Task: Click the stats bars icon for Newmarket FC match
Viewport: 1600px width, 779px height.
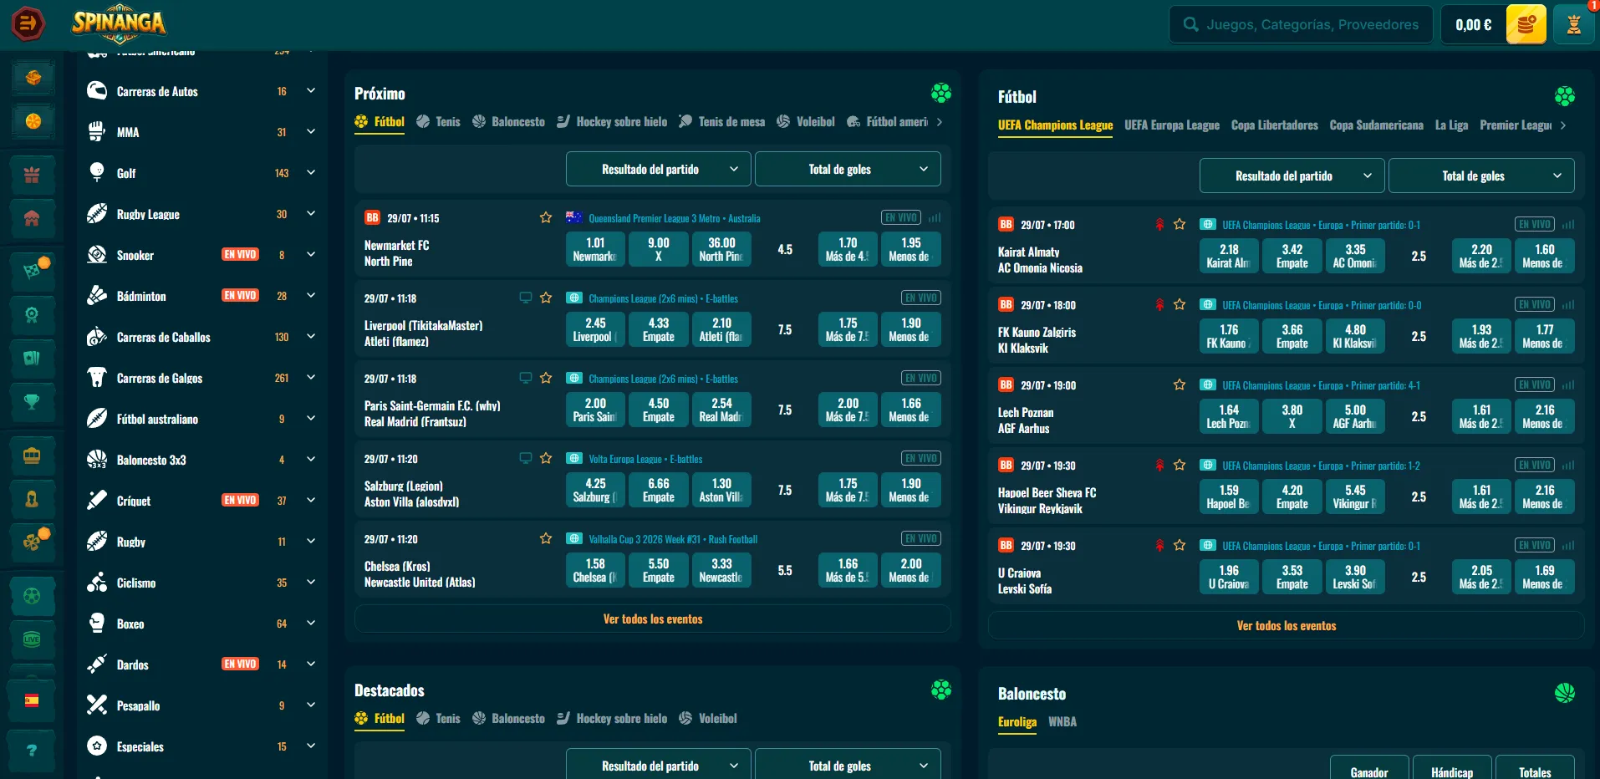Action: [x=935, y=217]
